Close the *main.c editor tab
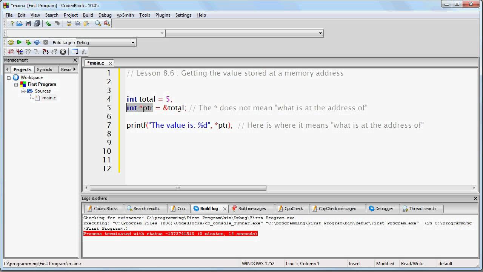Screen dimensions: 483x272 click(x=110, y=63)
